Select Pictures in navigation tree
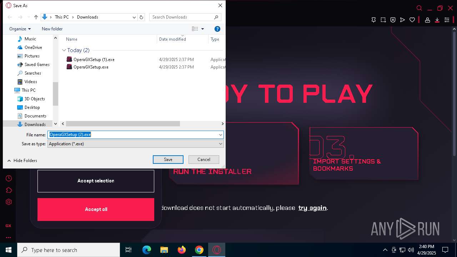This screenshot has width=457, height=257. (32, 56)
